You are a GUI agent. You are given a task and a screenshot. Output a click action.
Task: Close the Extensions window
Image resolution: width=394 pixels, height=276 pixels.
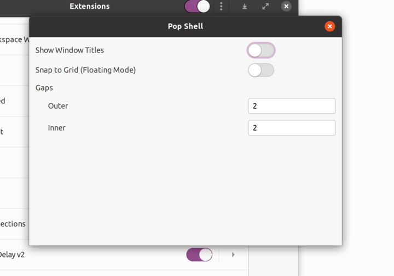click(x=286, y=7)
